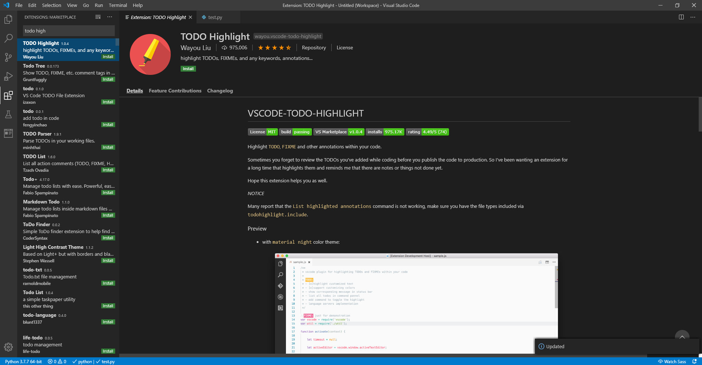Click the details page vertical scrollbar
The height and width of the screenshot is (365, 702).
(x=700, y=114)
